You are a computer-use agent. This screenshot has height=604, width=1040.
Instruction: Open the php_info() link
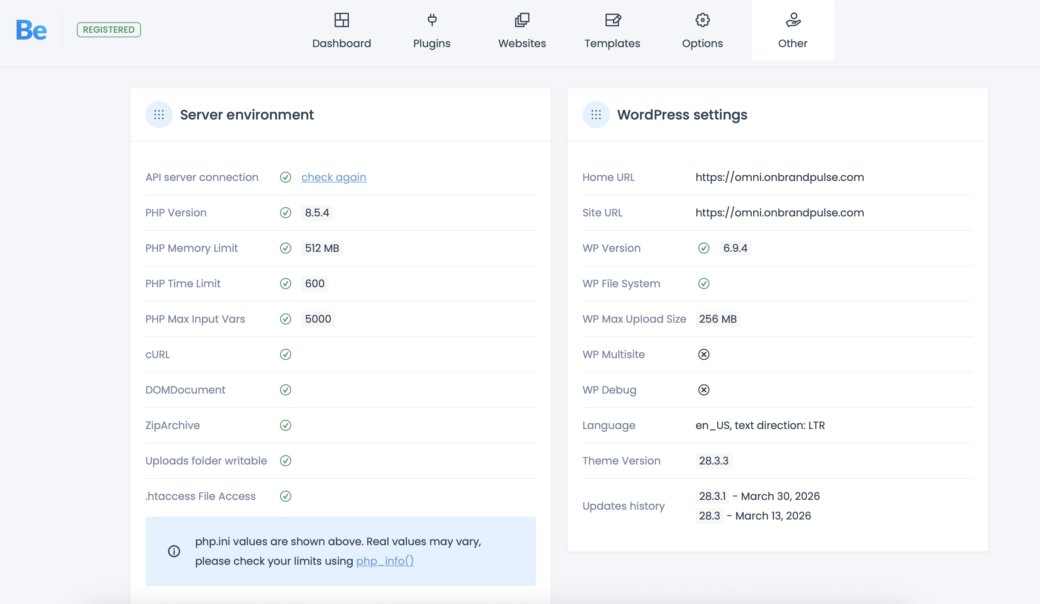[385, 561]
